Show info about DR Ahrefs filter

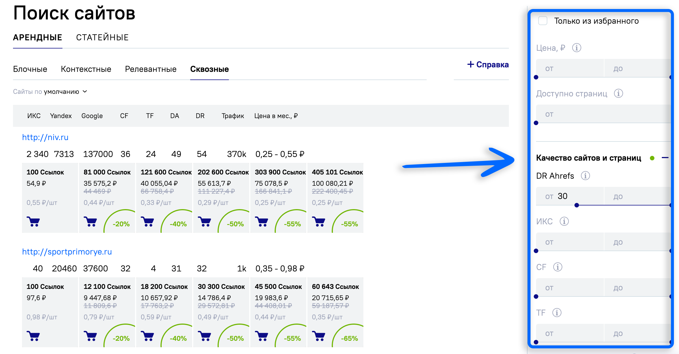[585, 176]
